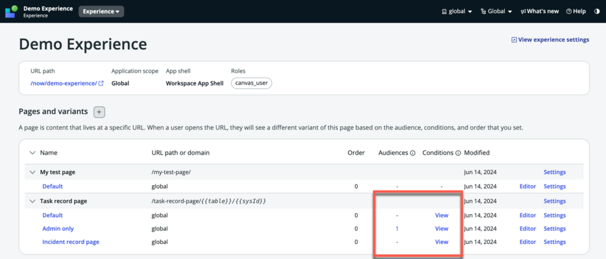The image size is (606, 259).
Task: Open Editor for Admin only variant
Action: click(x=527, y=229)
